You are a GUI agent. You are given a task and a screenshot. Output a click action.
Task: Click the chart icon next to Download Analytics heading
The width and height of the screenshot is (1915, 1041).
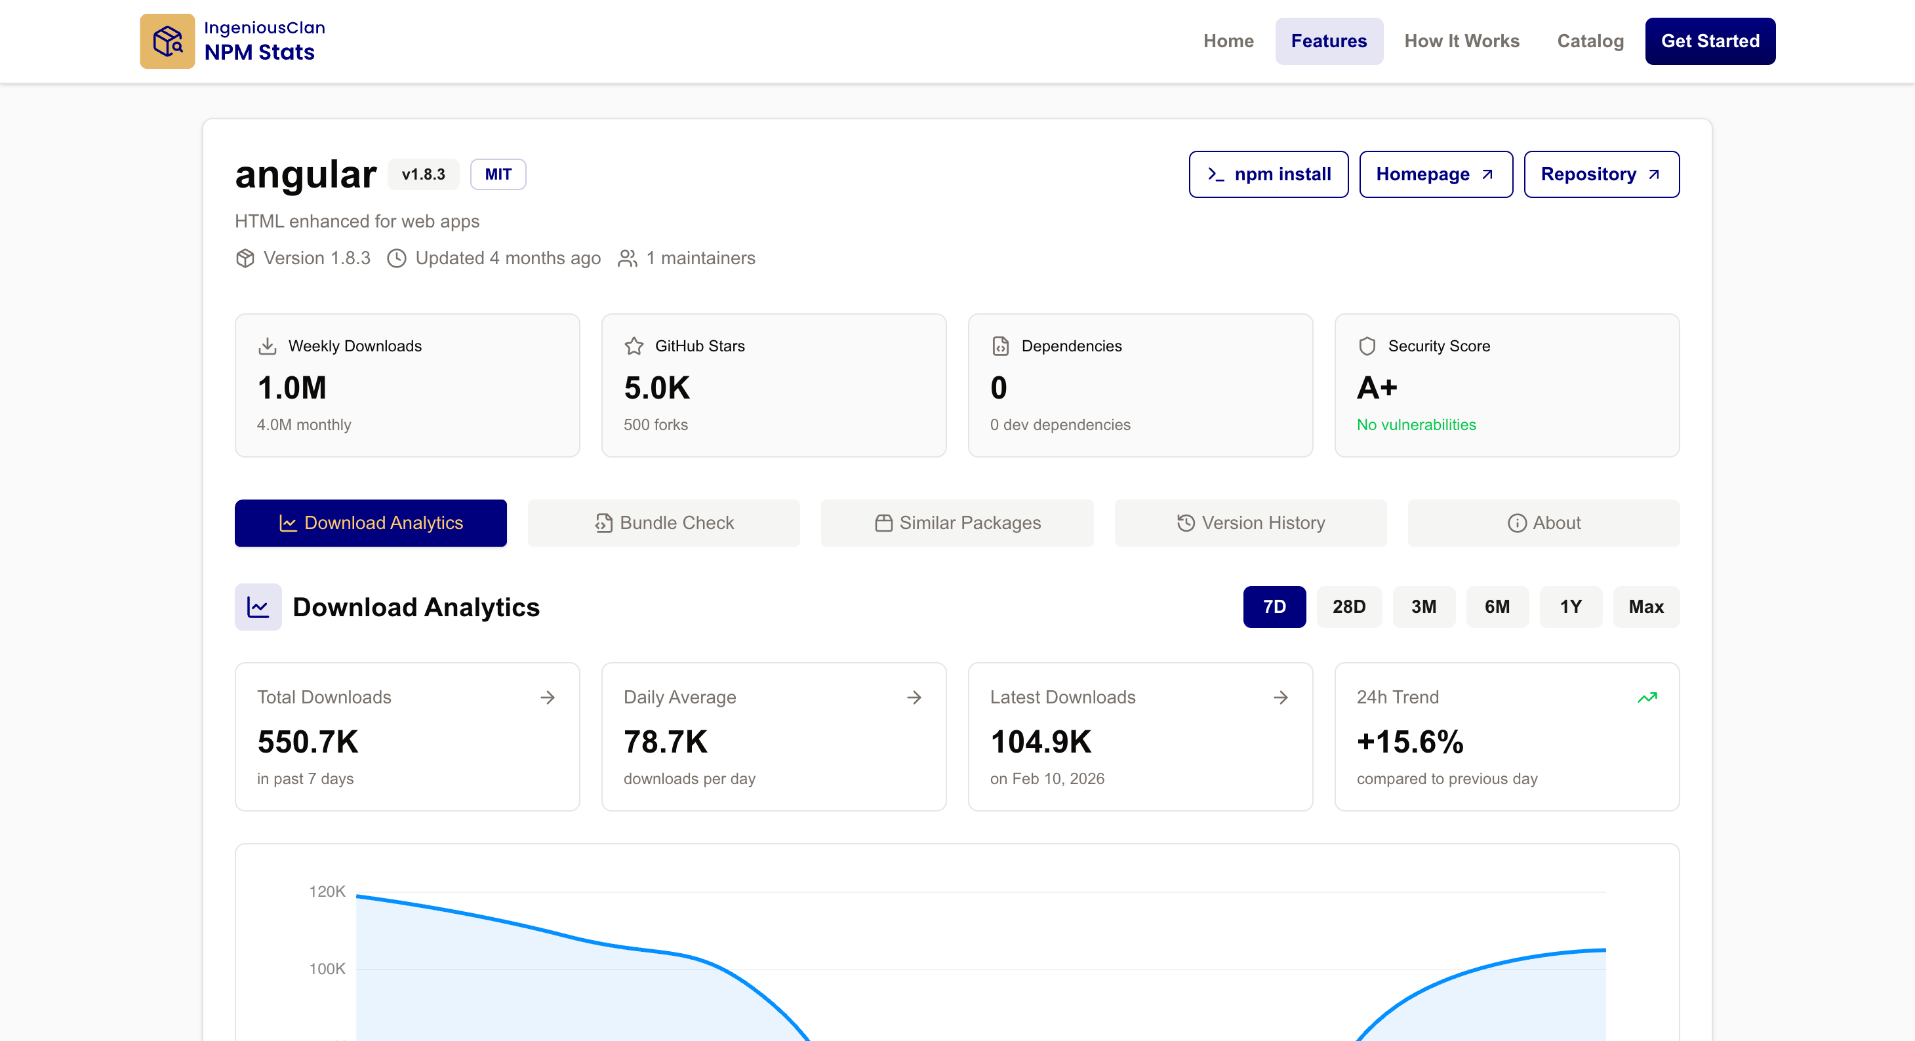[x=257, y=607]
